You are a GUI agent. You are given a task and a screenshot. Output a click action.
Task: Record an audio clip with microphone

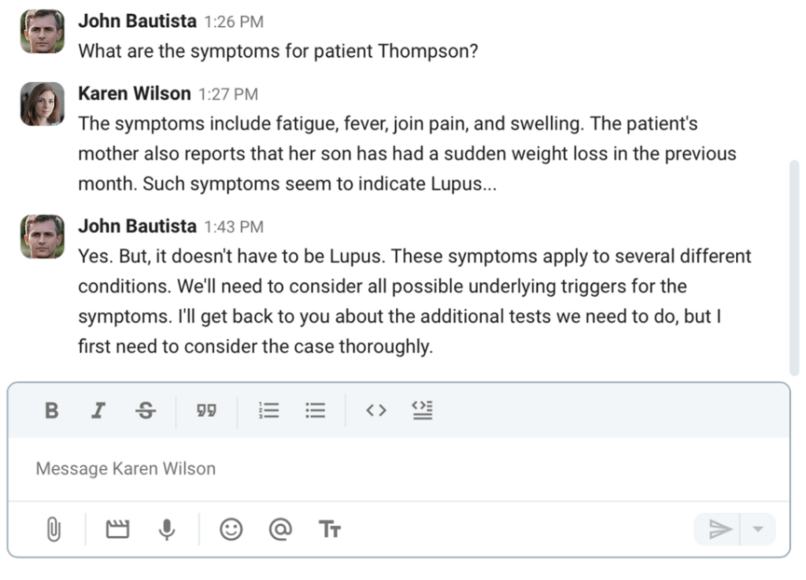click(x=166, y=530)
